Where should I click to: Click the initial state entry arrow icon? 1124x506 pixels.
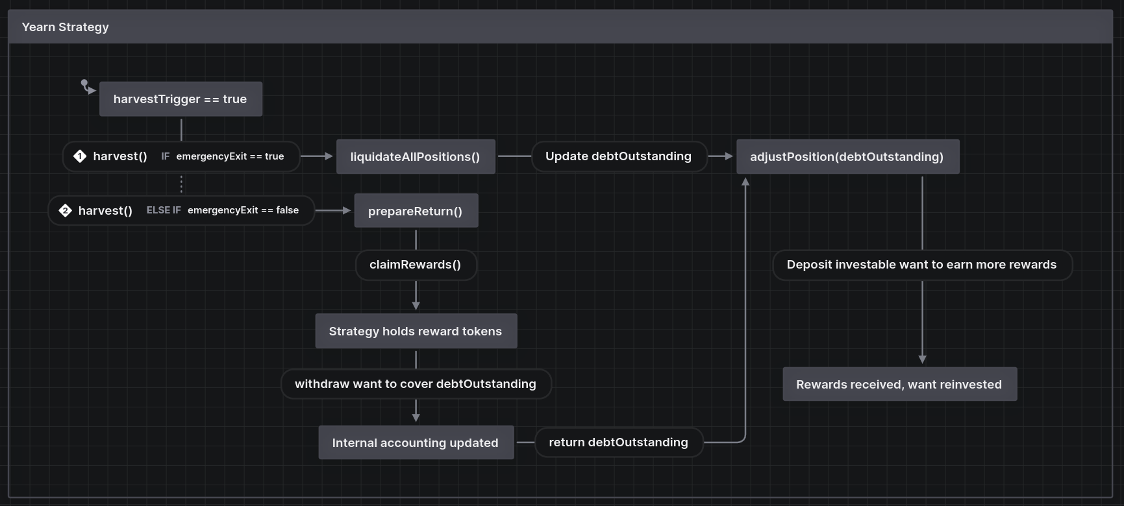coord(88,87)
